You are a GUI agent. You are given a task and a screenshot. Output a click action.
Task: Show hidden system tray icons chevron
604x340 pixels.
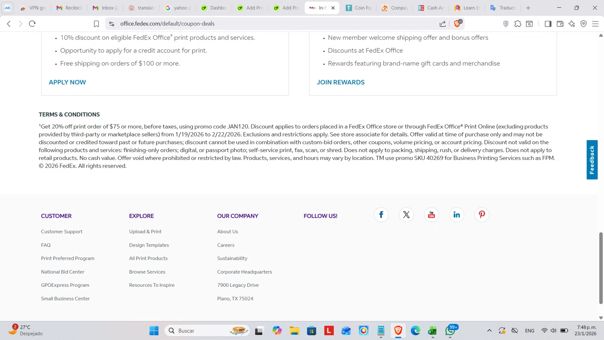click(x=489, y=331)
